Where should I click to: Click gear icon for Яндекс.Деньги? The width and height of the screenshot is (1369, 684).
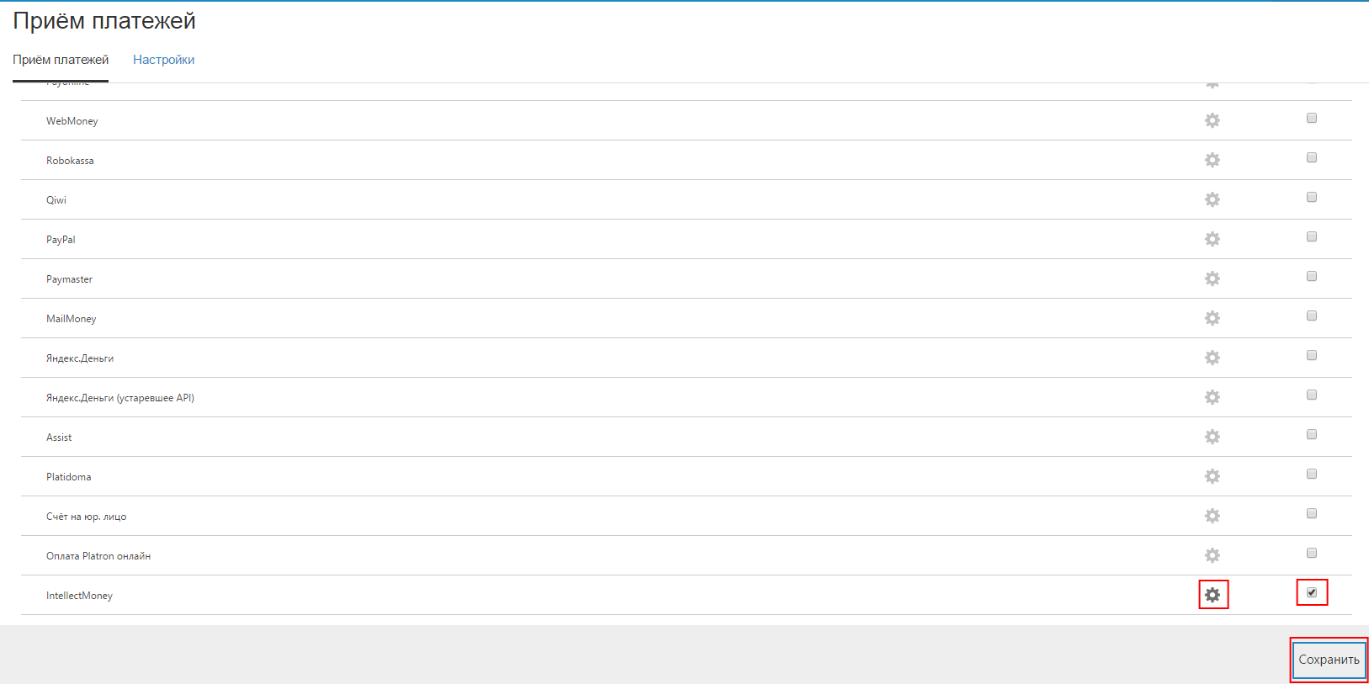click(1212, 358)
